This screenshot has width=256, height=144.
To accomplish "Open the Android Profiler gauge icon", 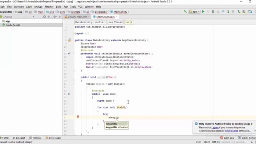I will (223, 12).
